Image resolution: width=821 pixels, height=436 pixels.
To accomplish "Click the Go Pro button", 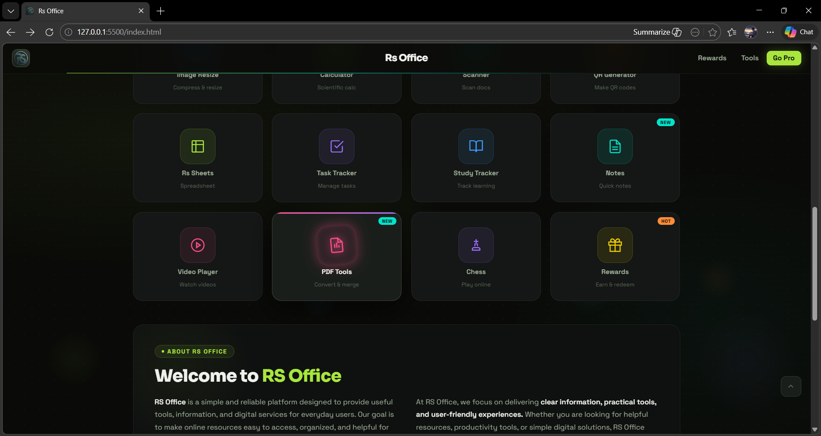I will pos(784,58).
